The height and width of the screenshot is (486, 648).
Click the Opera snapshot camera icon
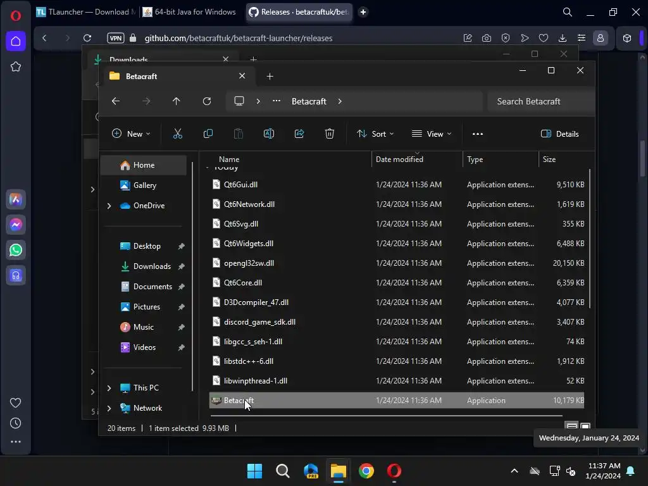487,38
